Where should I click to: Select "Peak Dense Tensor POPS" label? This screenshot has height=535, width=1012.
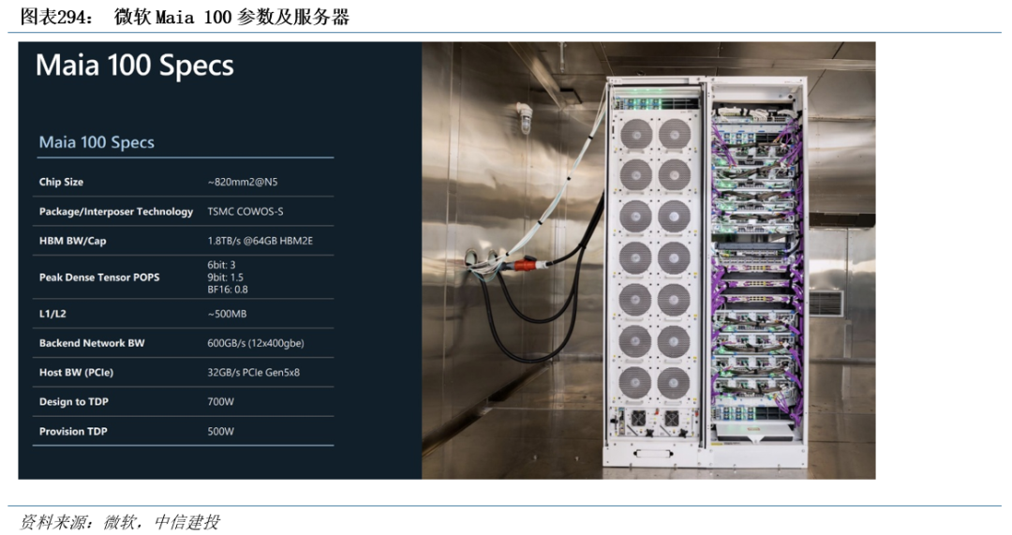(99, 277)
